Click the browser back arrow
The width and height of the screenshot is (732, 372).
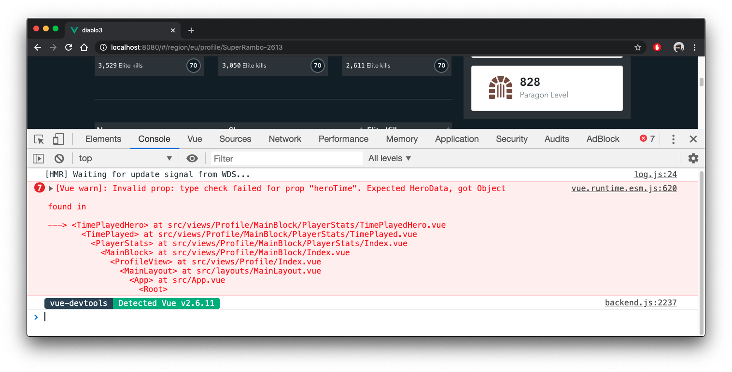click(38, 47)
